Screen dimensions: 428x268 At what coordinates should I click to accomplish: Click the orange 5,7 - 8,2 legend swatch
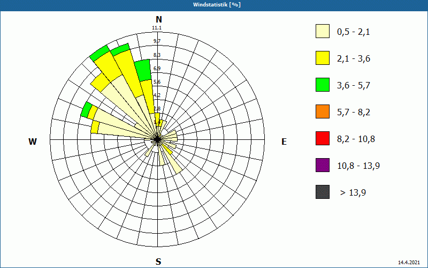[x=323, y=111]
